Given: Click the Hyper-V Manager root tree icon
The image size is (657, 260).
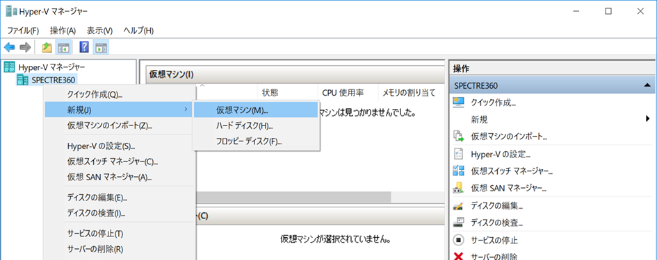Looking at the screenshot, I should coord(10,67).
